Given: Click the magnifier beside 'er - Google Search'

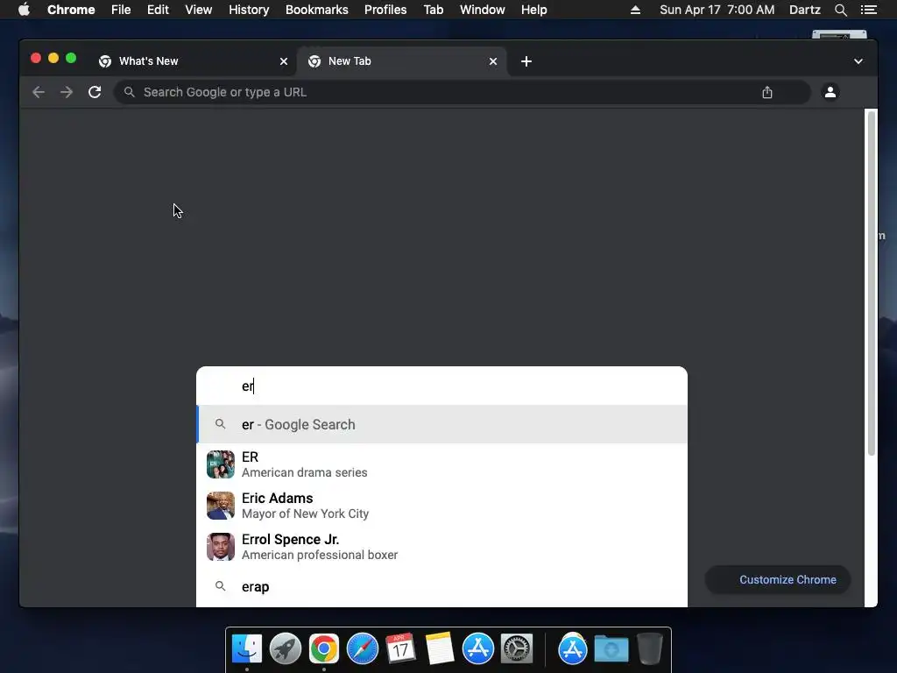Looking at the screenshot, I should click(220, 424).
